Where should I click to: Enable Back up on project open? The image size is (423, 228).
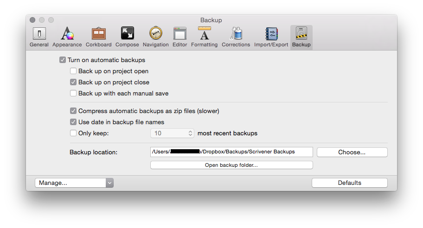(x=73, y=71)
